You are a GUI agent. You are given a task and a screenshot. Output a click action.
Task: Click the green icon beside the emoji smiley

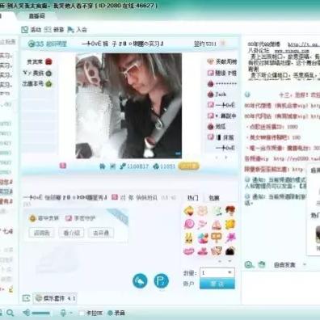262,264
